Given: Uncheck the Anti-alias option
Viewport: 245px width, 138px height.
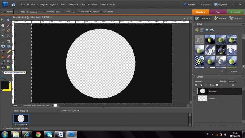Looking at the screenshot, I should [x=79, y=12].
